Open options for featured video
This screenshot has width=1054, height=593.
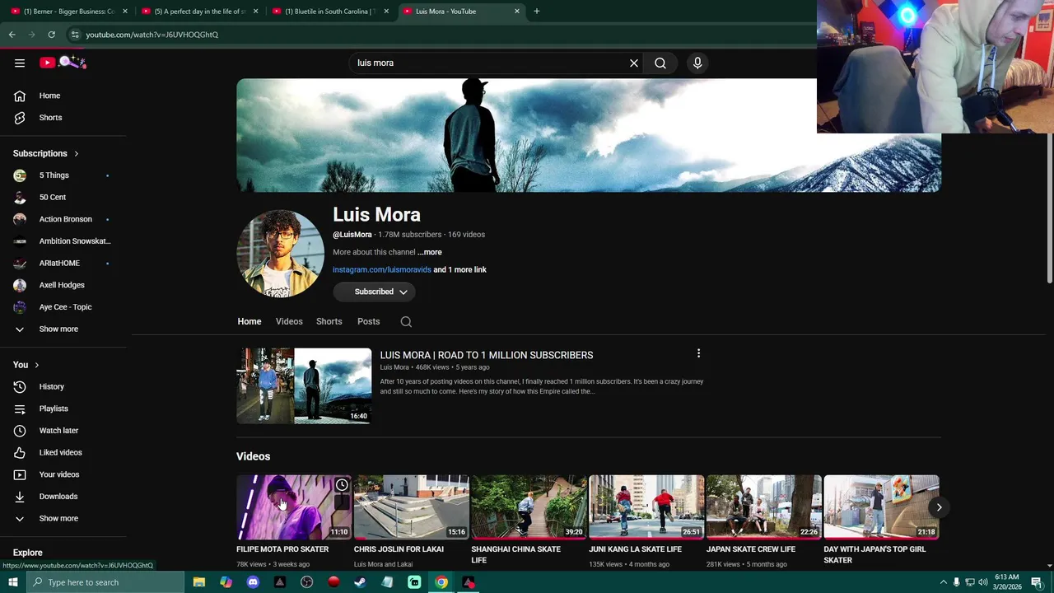tap(698, 353)
